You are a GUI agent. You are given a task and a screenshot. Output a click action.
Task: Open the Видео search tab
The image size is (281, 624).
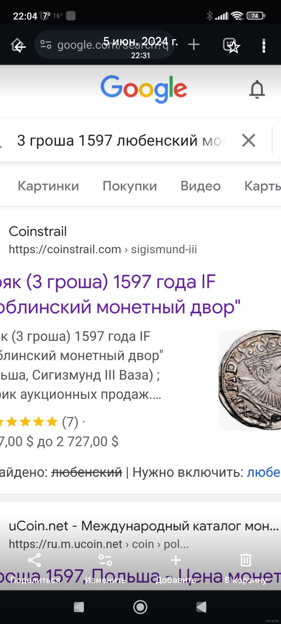tap(201, 186)
